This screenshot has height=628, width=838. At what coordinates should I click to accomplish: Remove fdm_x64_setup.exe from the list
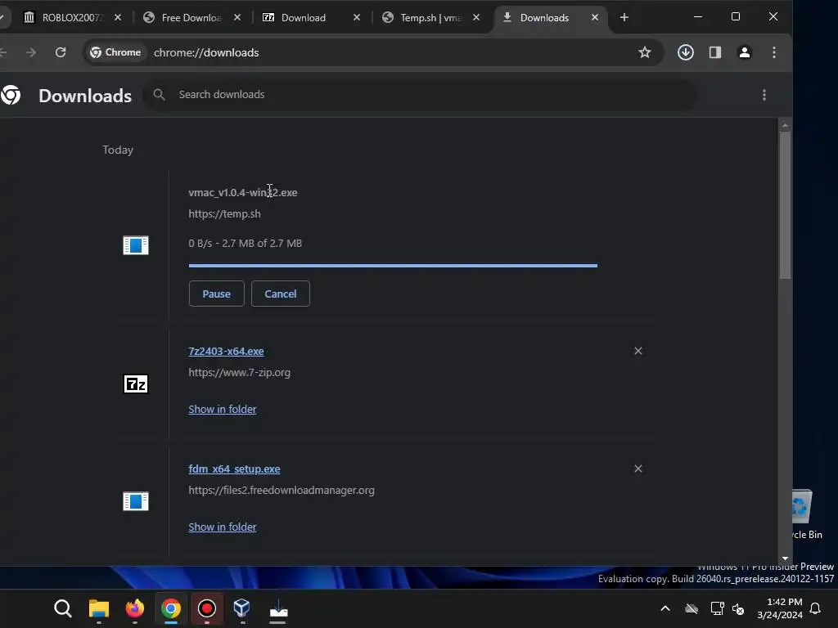638,469
